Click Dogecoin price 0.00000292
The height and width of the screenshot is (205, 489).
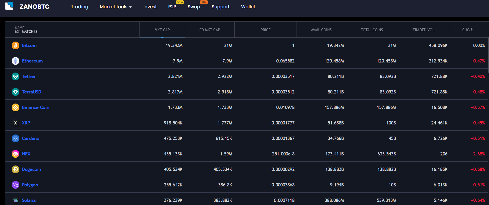click(x=283, y=169)
